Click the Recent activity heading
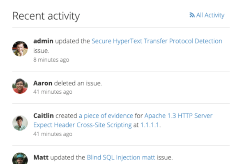The height and width of the screenshot is (164, 242). click(x=46, y=16)
